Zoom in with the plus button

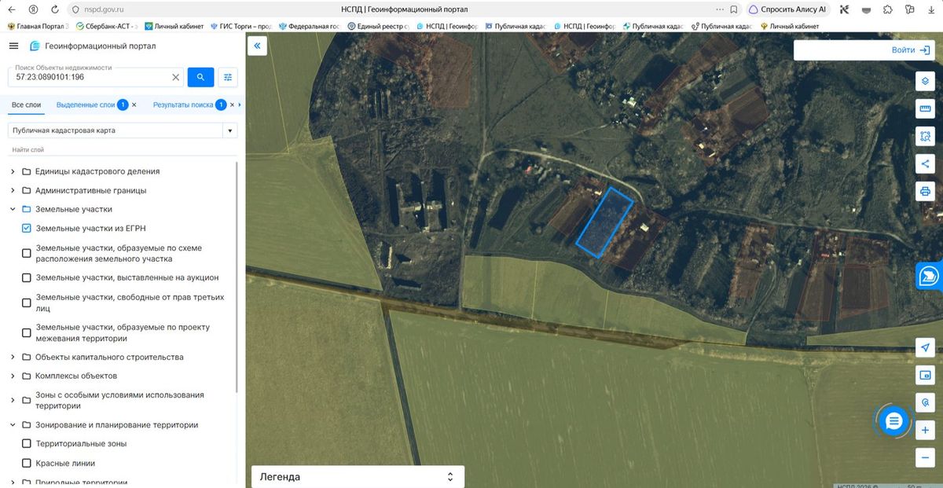[x=925, y=431]
